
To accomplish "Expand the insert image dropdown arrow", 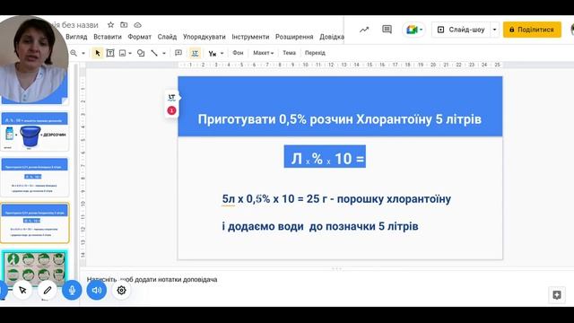I will 129,53.
